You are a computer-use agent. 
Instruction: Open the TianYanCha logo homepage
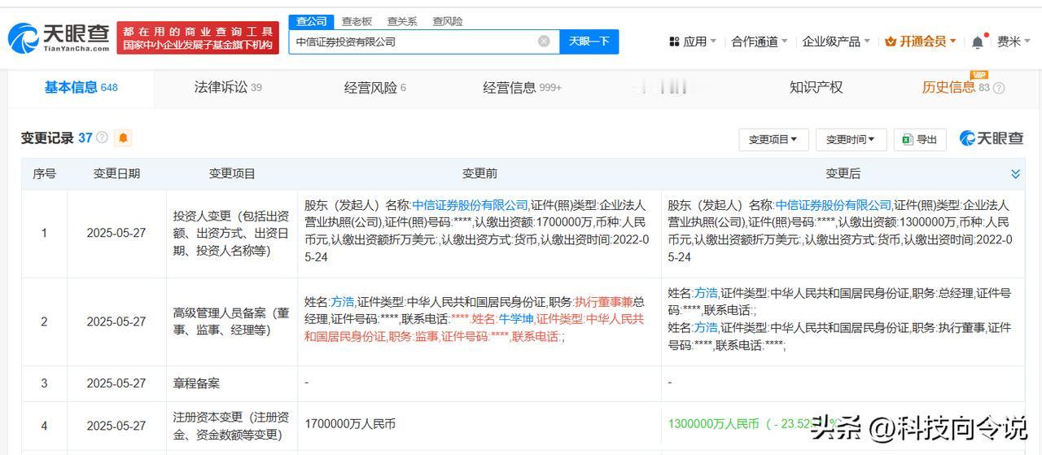[59, 37]
